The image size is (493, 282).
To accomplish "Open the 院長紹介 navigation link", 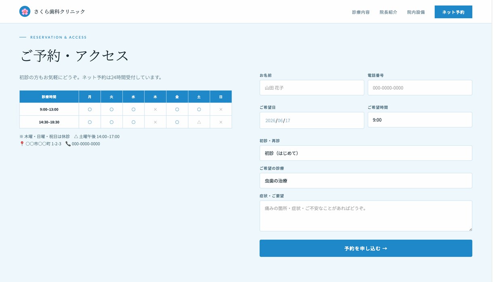I will click(388, 12).
